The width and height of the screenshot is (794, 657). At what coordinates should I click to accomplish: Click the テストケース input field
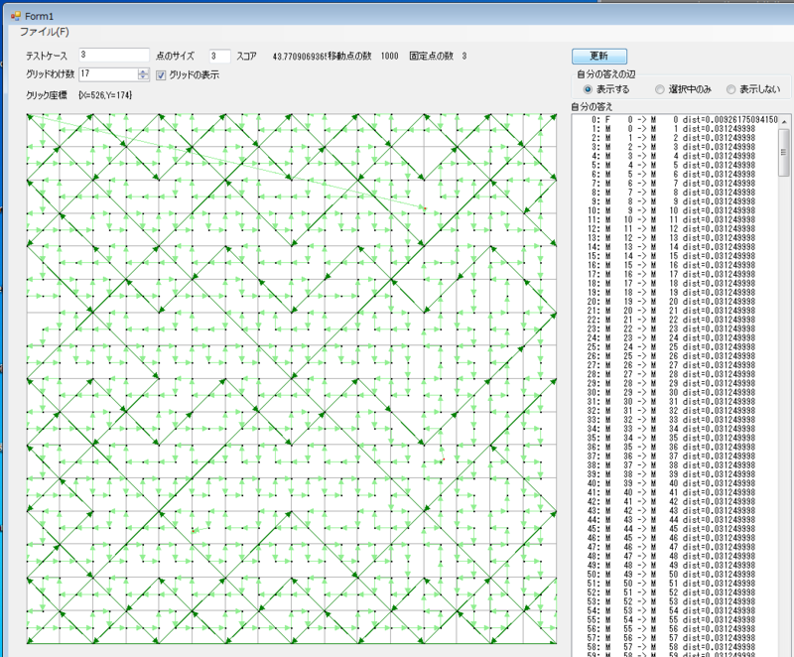pos(114,55)
